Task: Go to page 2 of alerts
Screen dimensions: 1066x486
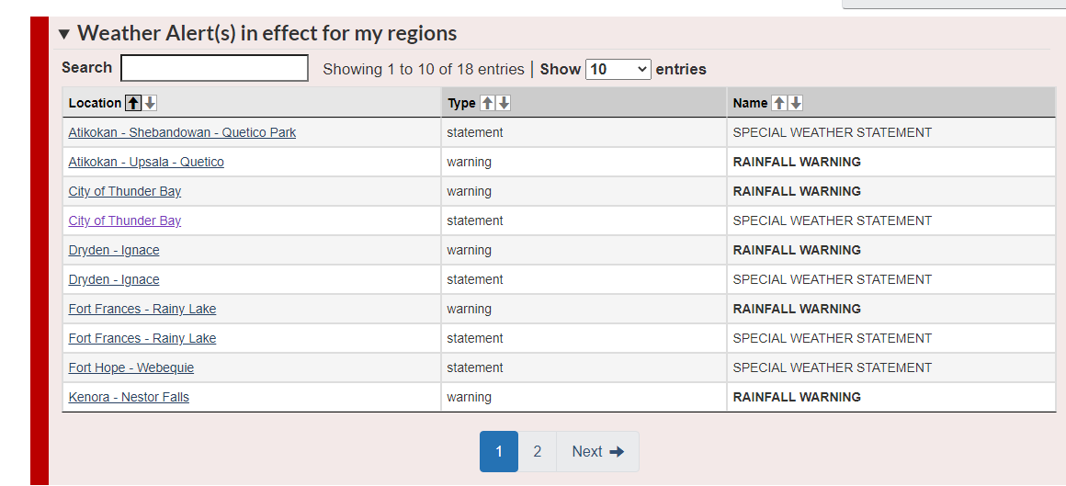Action: point(537,451)
